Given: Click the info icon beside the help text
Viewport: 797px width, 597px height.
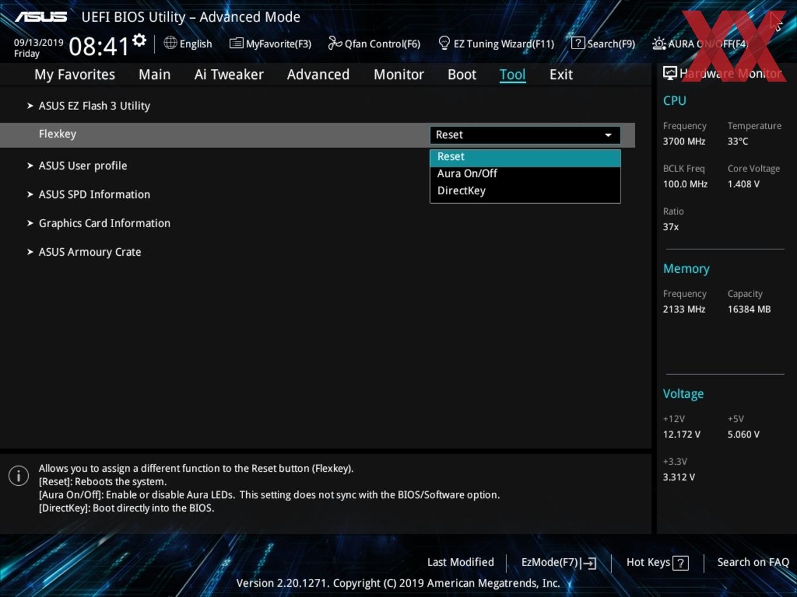Looking at the screenshot, I should [x=19, y=476].
